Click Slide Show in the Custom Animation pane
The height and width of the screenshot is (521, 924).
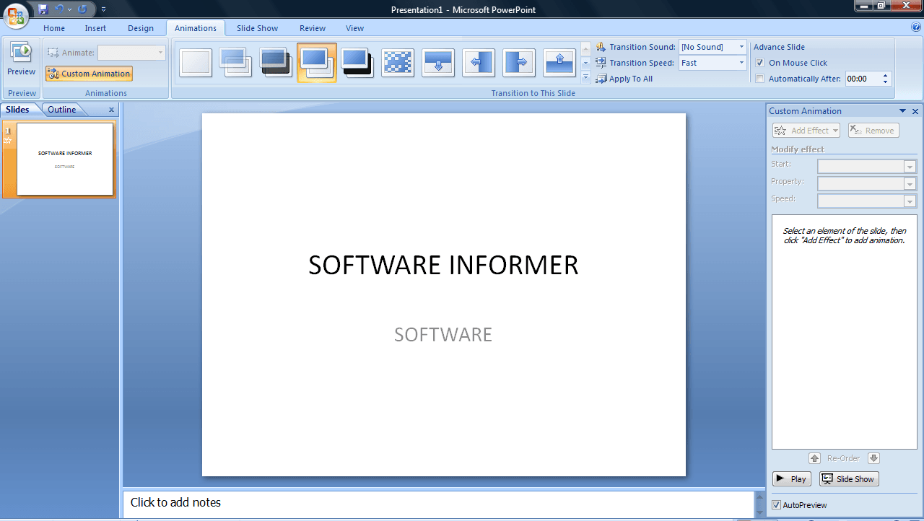[x=848, y=478]
